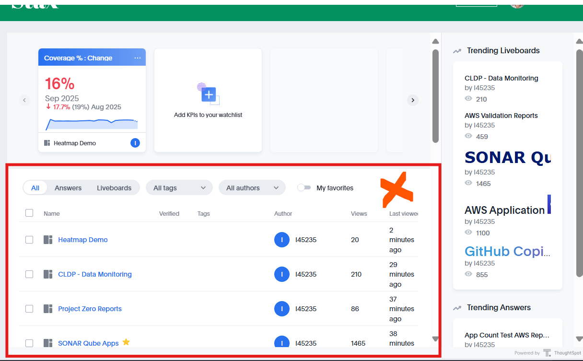Click the main panel scroll-up arrow
Viewport: 583px width, 361px height.
tap(435, 41)
